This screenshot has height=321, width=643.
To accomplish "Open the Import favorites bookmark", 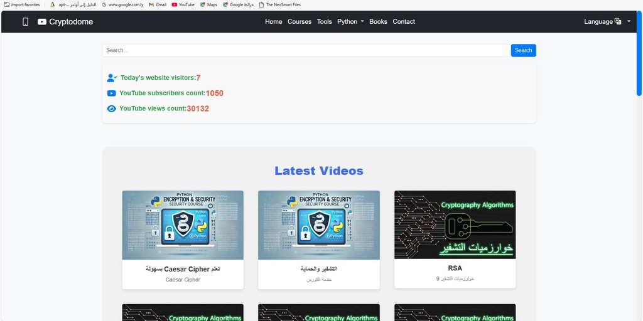I will point(22,5).
